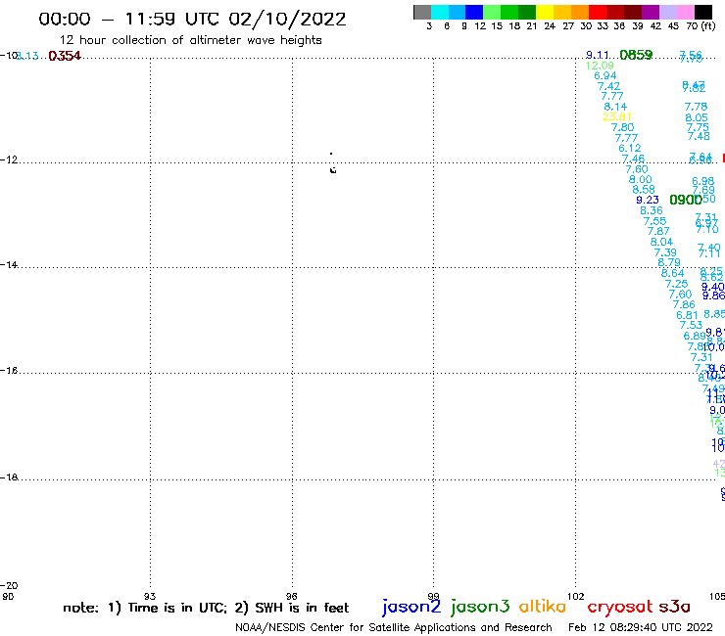Select the lavender swatch in the color scale
Screen dimensions: 725x636
[x=668, y=12]
